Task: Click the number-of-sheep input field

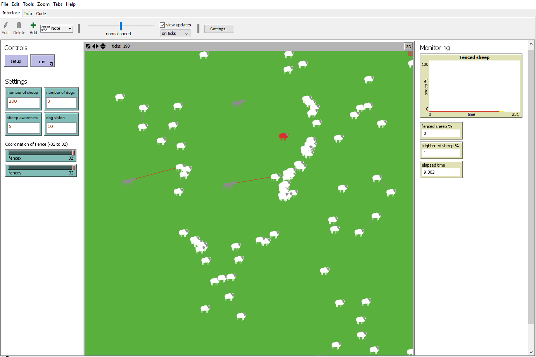Action: (24, 103)
